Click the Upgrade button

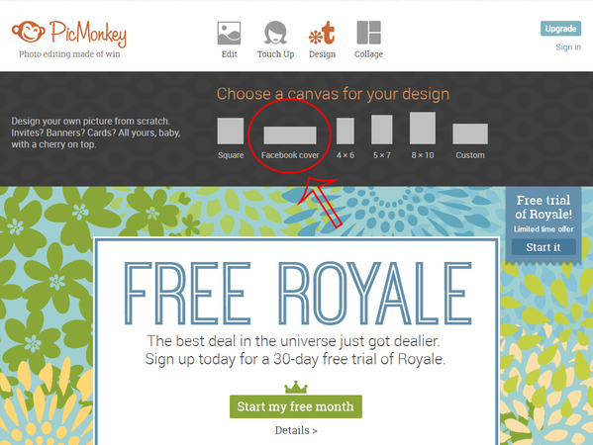tap(560, 29)
